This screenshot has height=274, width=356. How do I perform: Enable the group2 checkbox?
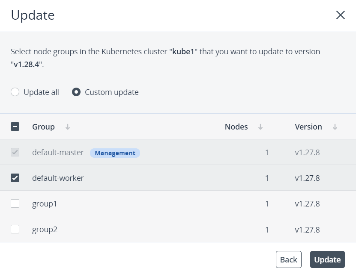(x=15, y=230)
